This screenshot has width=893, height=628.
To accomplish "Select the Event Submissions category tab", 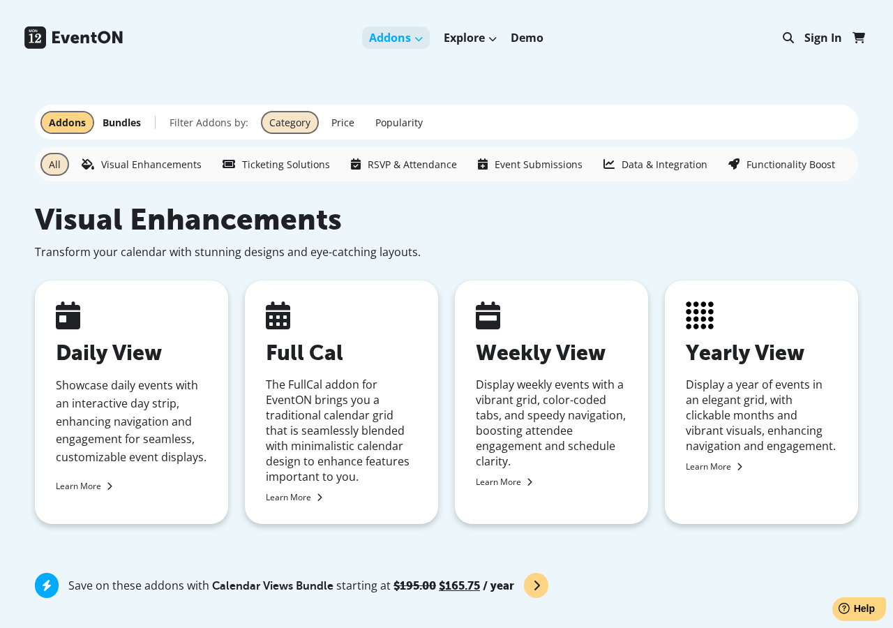I will [530, 164].
